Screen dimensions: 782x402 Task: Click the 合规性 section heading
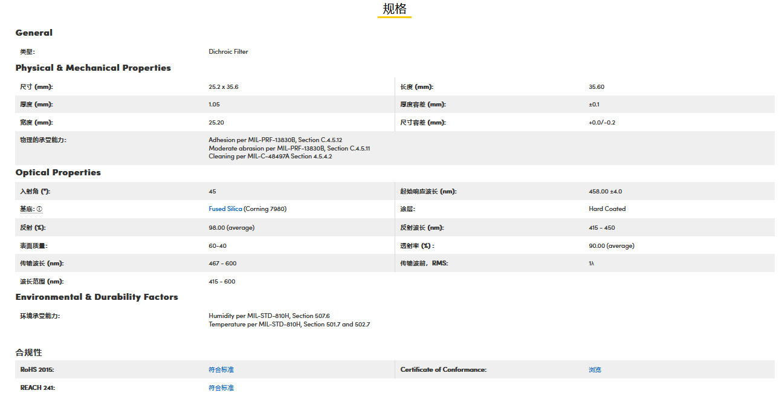(29, 352)
